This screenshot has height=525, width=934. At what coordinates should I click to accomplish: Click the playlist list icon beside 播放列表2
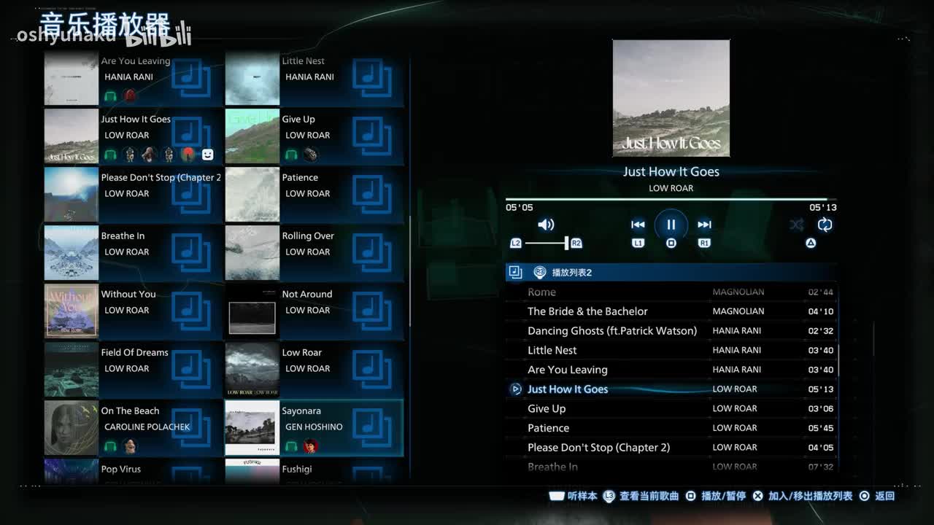[x=515, y=272]
